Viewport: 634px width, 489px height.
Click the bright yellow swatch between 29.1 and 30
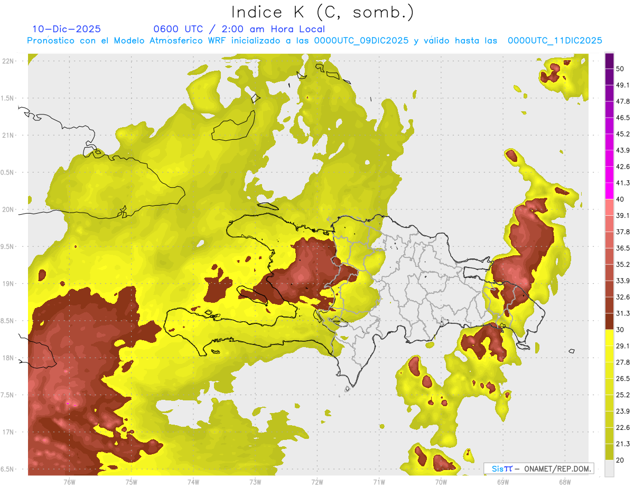[x=609, y=338]
